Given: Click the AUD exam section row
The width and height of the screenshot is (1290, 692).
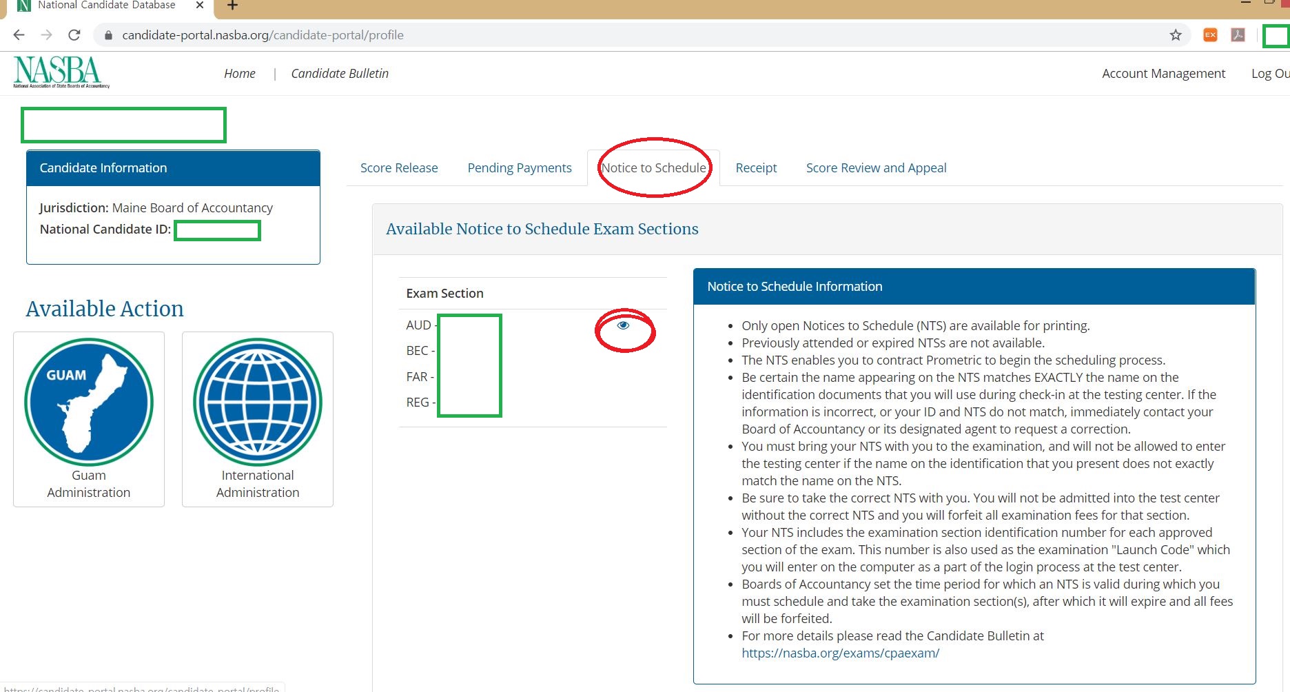Looking at the screenshot, I should click(x=533, y=325).
